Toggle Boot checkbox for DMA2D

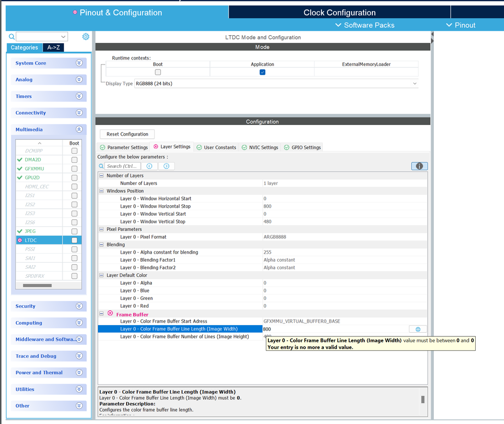(74, 160)
